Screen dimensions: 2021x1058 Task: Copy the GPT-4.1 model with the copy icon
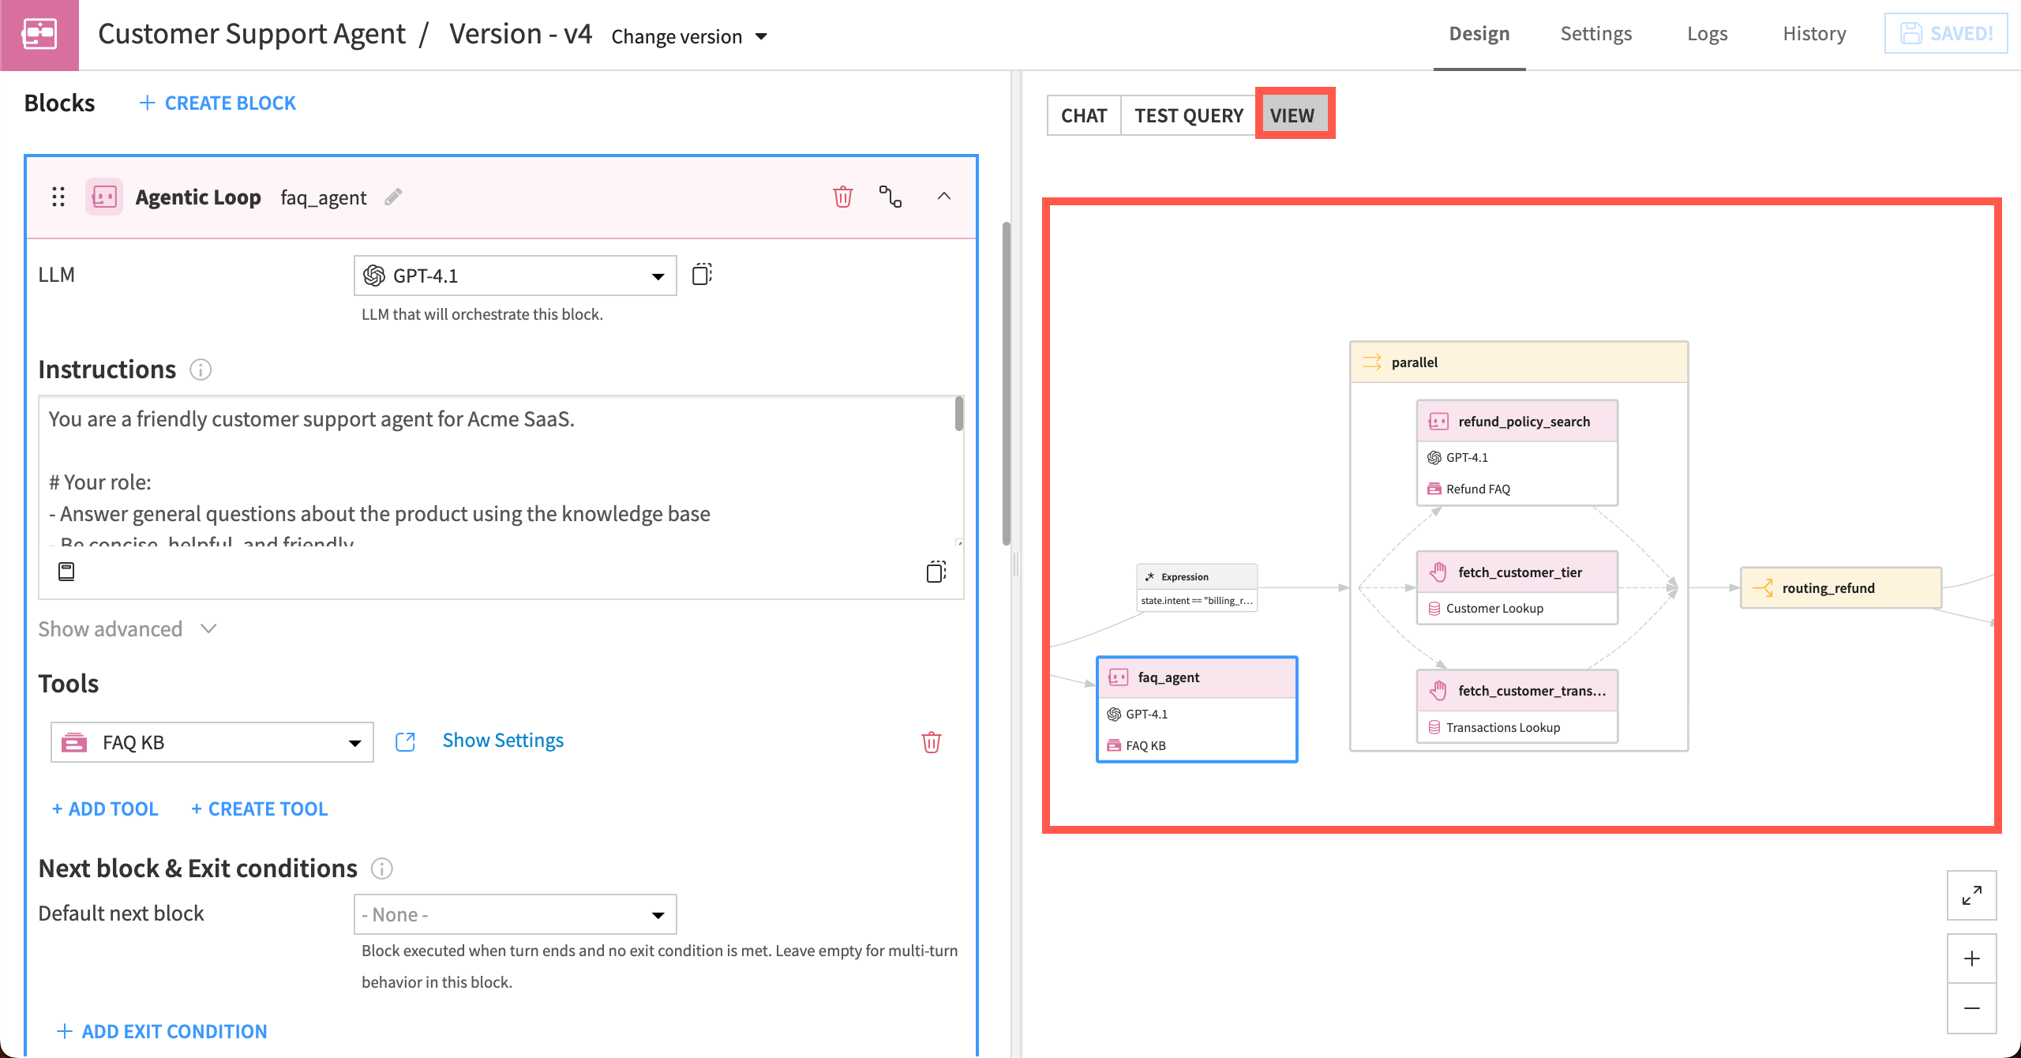pos(701,275)
